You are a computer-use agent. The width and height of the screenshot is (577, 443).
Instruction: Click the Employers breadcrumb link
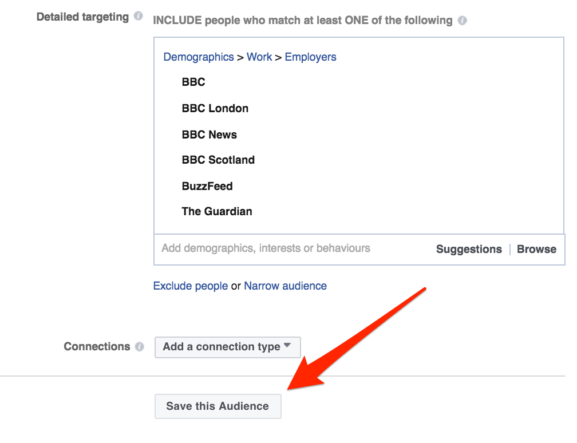point(311,57)
